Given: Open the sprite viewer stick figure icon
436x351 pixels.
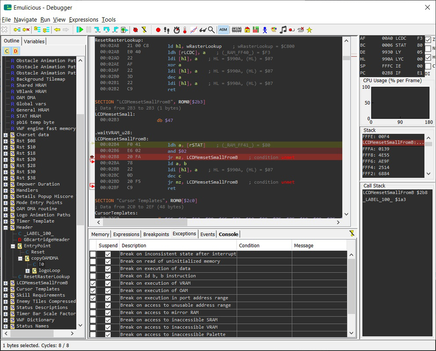Looking at the screenshot, I should [265, 30].
